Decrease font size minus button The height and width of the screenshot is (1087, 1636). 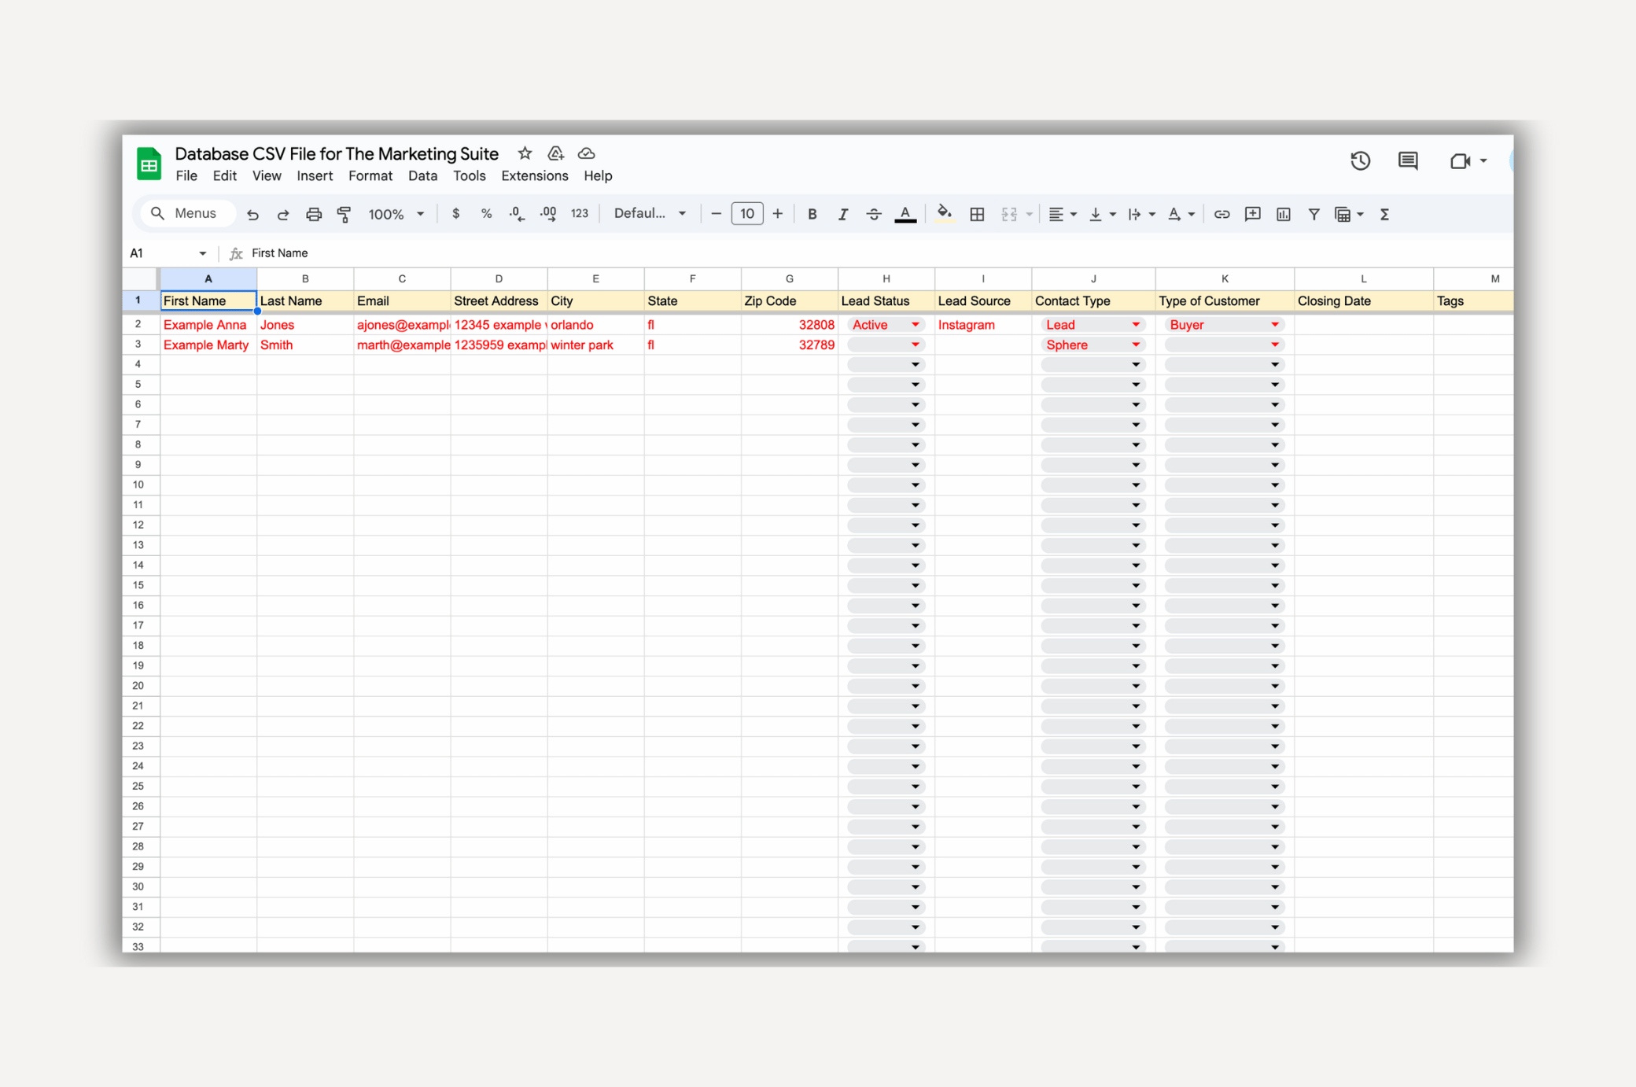[716, 214]
